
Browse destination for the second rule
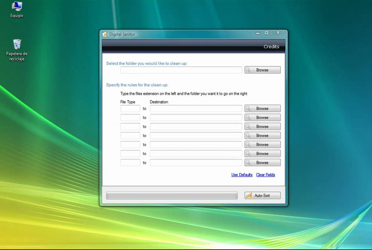[262, 117]
